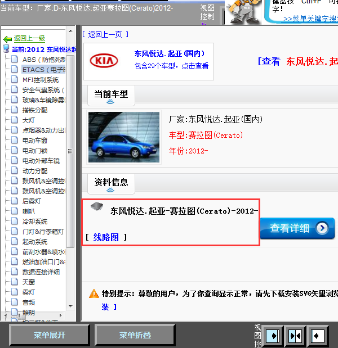
Task: Select the current vehicle root node icon
Action: [6, 48]
